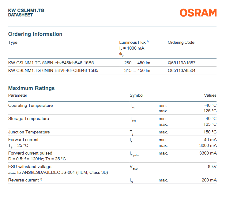Viewport: 226px width, 198px height.
Task: Open footnote 2 next to Reverse current
Action: click(x=41, y=180)
